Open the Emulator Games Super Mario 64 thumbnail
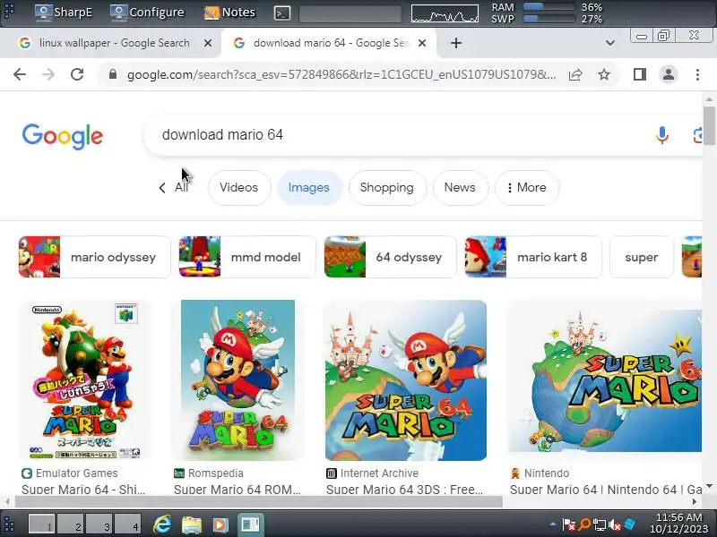Viewport: 717px width, 537px height. [85, 379]
